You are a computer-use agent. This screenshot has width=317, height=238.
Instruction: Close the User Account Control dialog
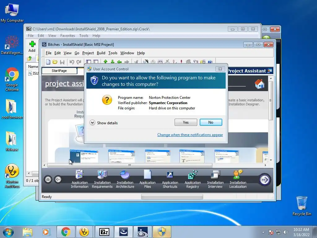click(220, 69)
